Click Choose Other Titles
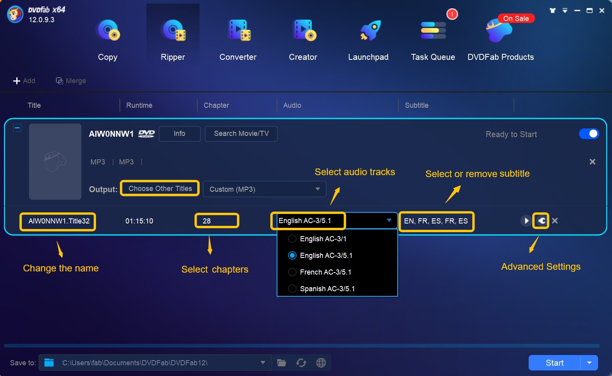 coord(160,189)
